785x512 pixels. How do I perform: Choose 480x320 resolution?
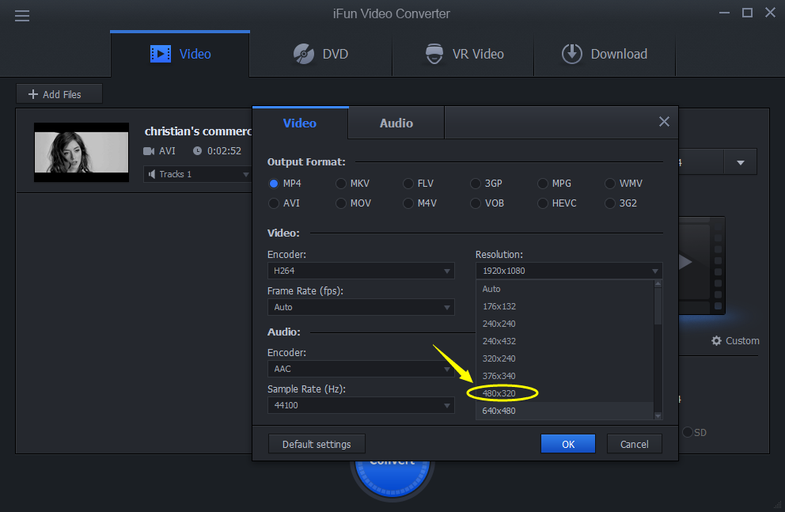click(x=565, y=393)
